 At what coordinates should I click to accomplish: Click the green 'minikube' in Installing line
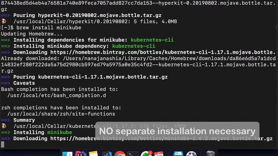(60, 132)
